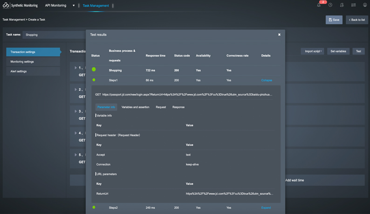Click the ReturnUrl parameter key
Viewport: 370px width, 214px height.
pyautogui.click(x=102, y=193)
